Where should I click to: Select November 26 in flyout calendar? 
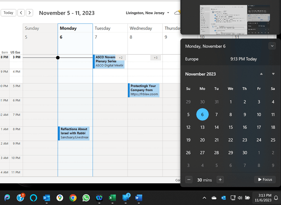pos(188,153)
